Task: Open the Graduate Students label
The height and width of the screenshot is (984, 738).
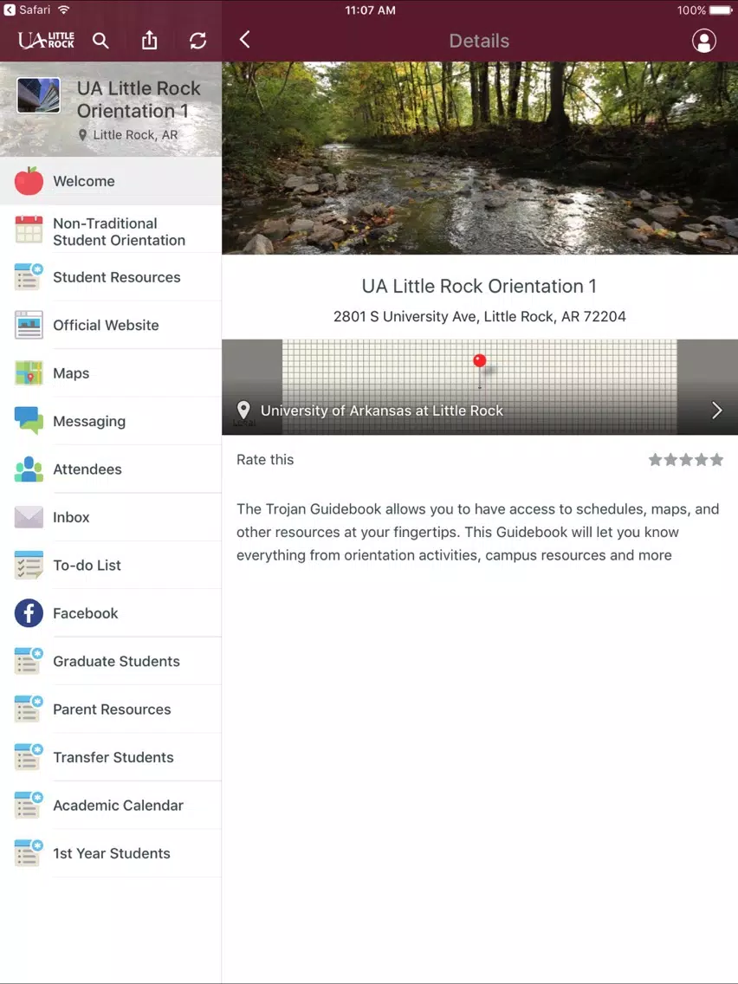Action: pyautogui.click(x=116, y=662)
